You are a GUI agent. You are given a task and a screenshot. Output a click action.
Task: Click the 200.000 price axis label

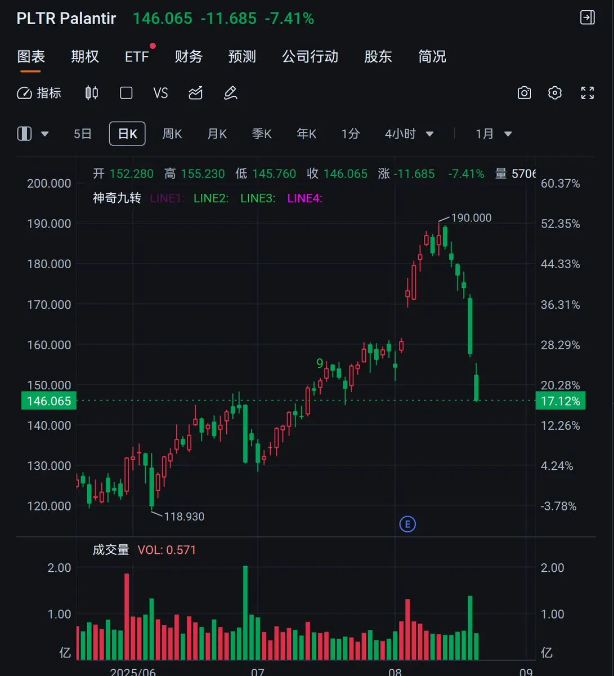tap(49, 183)
